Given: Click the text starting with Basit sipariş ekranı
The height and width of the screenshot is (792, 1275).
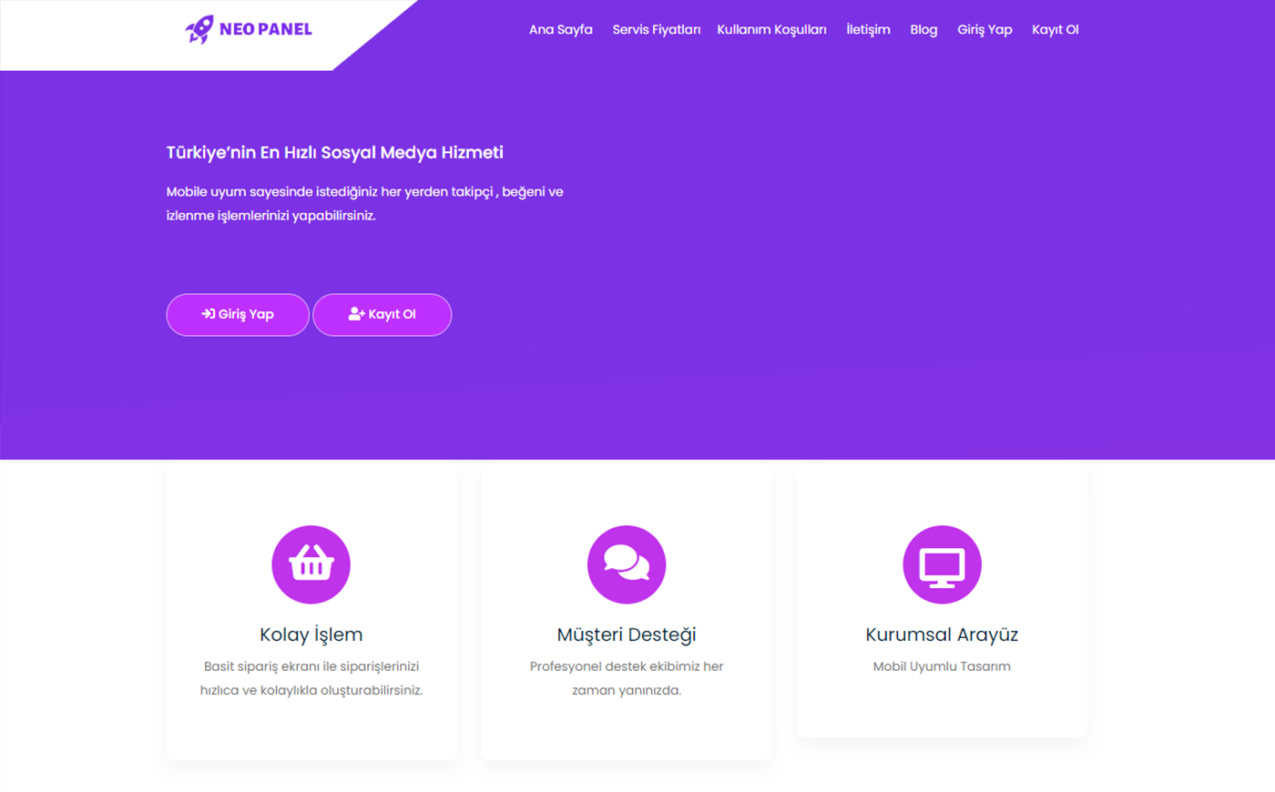Looking at the screenshot, I should pyautogui.click(x=311, y=678).
